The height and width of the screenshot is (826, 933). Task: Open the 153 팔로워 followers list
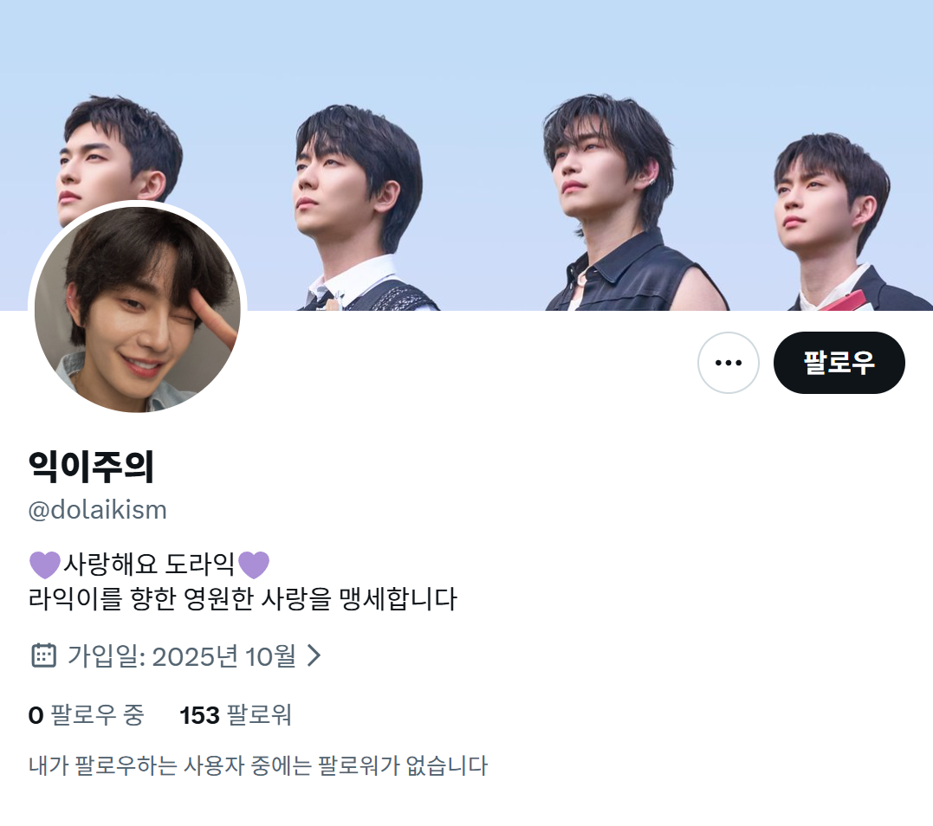coord(236,715)
